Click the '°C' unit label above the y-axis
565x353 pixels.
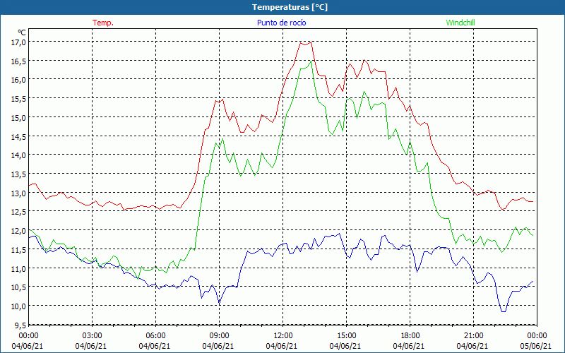point(22,32)
